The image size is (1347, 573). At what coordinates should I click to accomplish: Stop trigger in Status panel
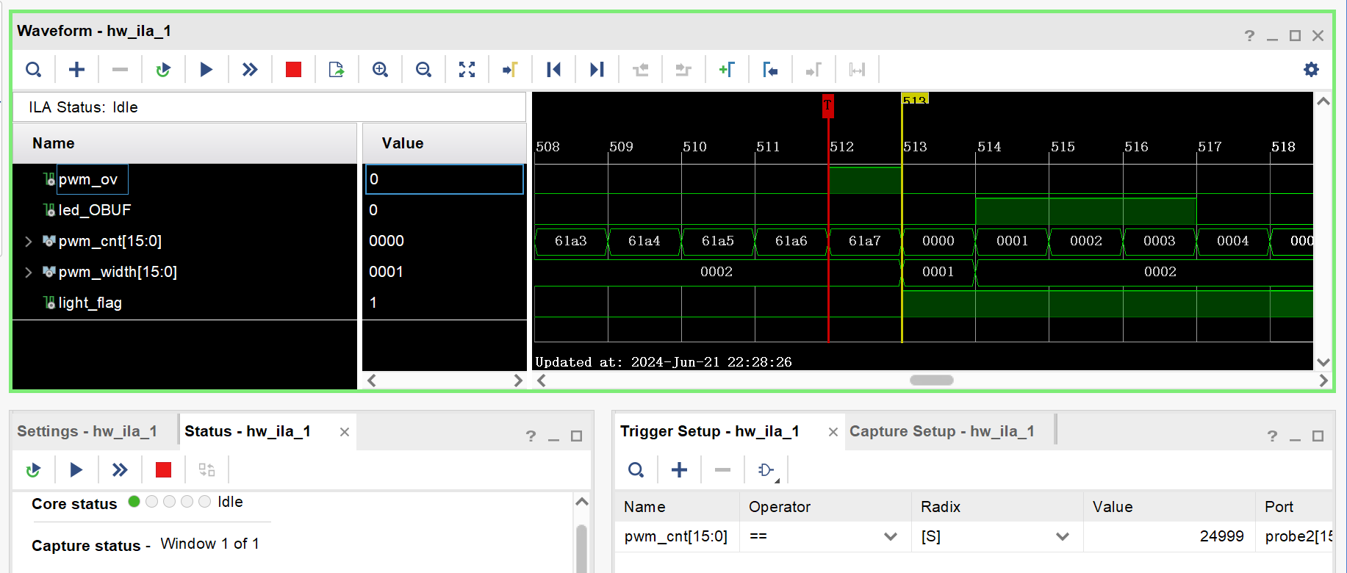tap(163, 470)
